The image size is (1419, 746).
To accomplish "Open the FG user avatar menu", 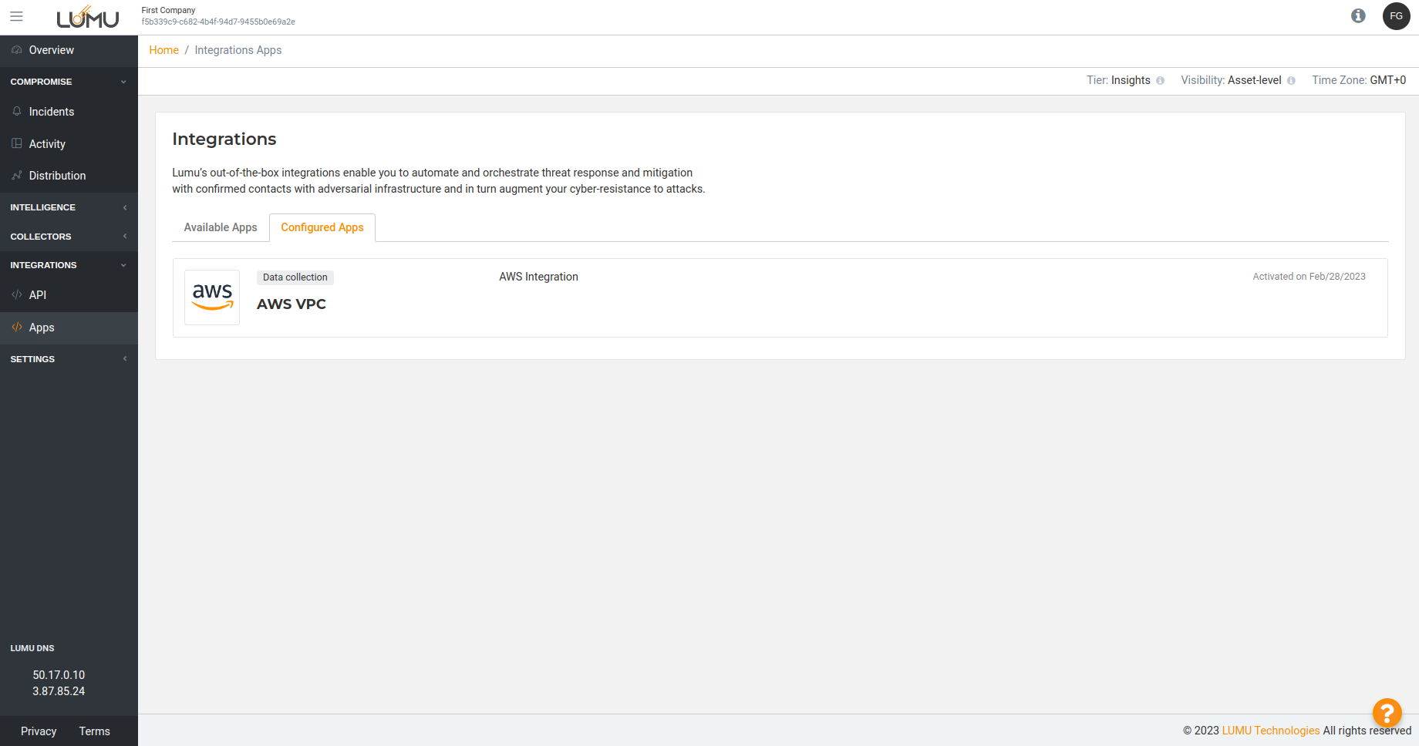I will pyautogui.click(x=1396, y=16).
